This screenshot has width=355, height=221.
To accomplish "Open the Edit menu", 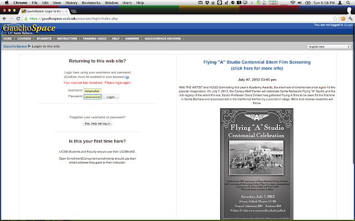I will pyautogui.click(x=45, y=3).
